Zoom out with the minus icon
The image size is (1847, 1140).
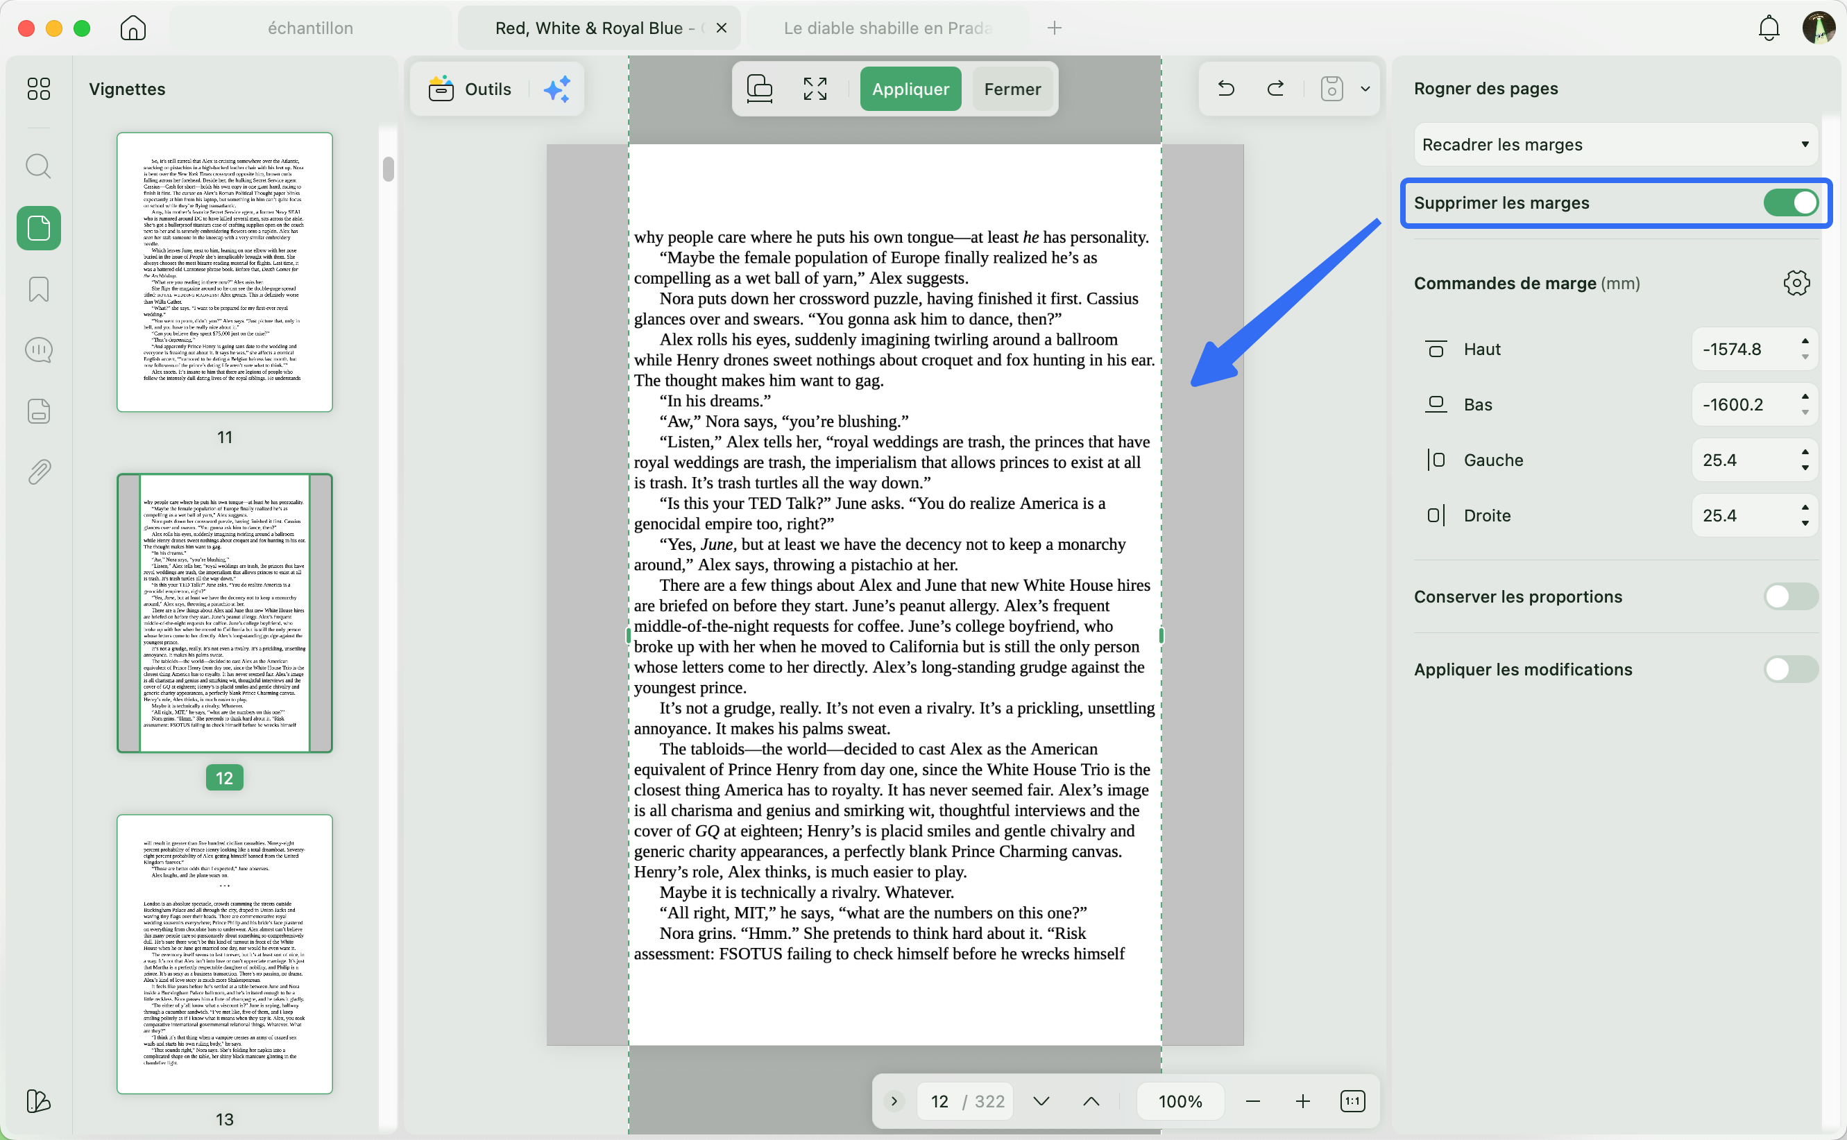tap(1254, 1102)
